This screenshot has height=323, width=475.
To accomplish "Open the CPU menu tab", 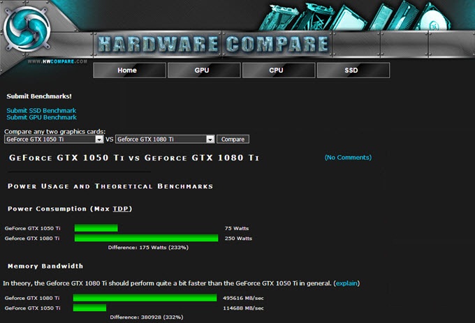I will [x=279, y=70].
